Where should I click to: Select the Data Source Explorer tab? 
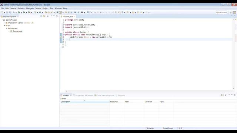click(104, 95)
